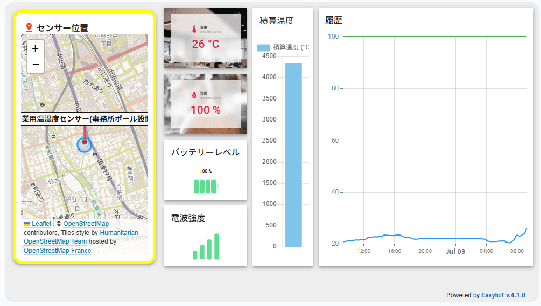Click the green battery level icon
Viewport: 541px width, 306px height.
tap(206, 187)
